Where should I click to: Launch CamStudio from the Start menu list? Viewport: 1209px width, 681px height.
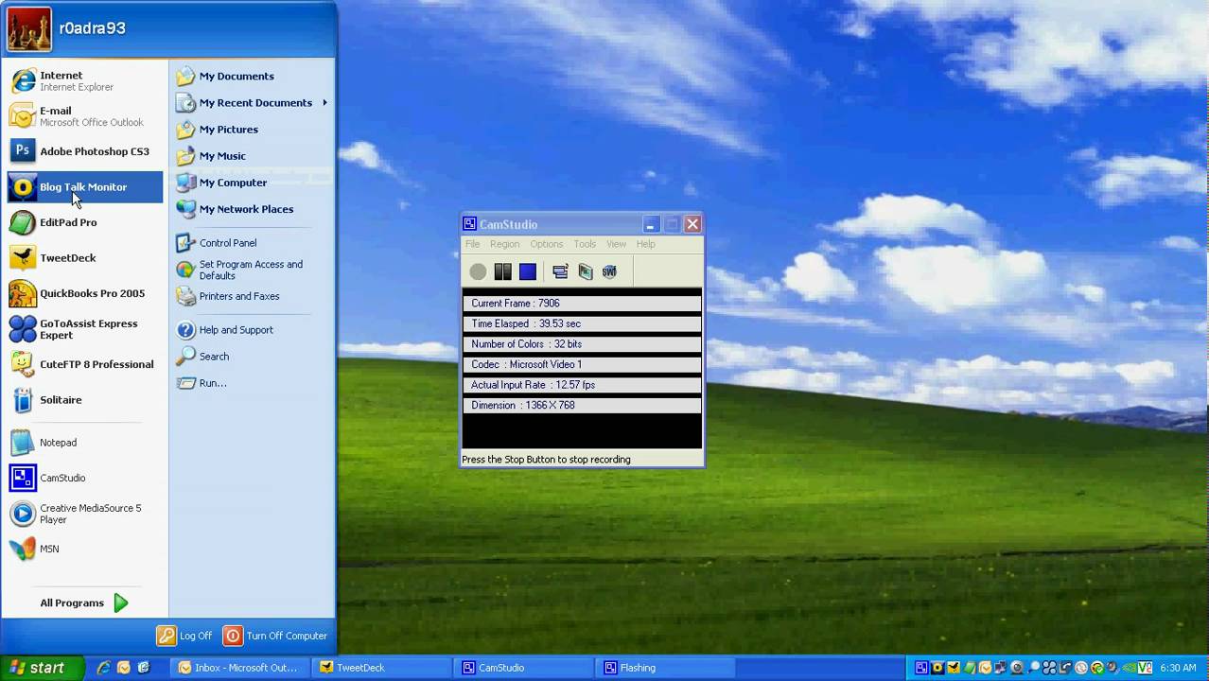pos(84,478)
